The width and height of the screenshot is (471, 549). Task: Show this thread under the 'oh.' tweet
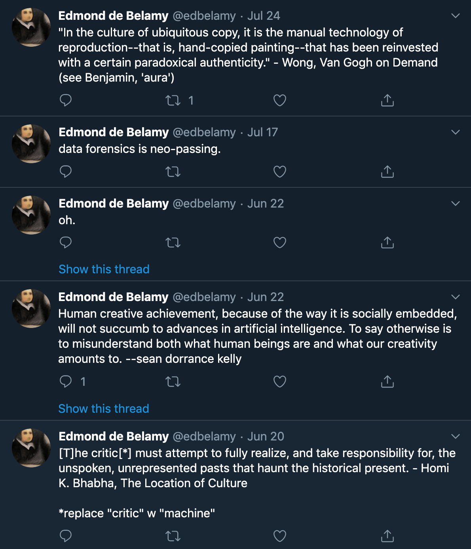tap(104, 269)
